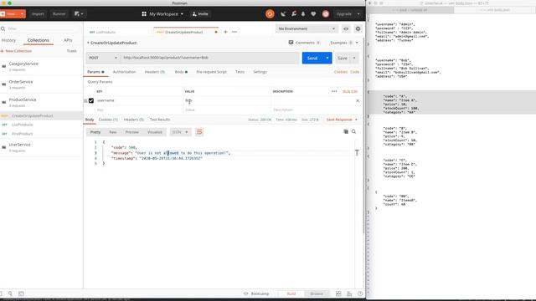Open the New button dropdown arrow
The image size is (536, 301).
click(22, 14)
